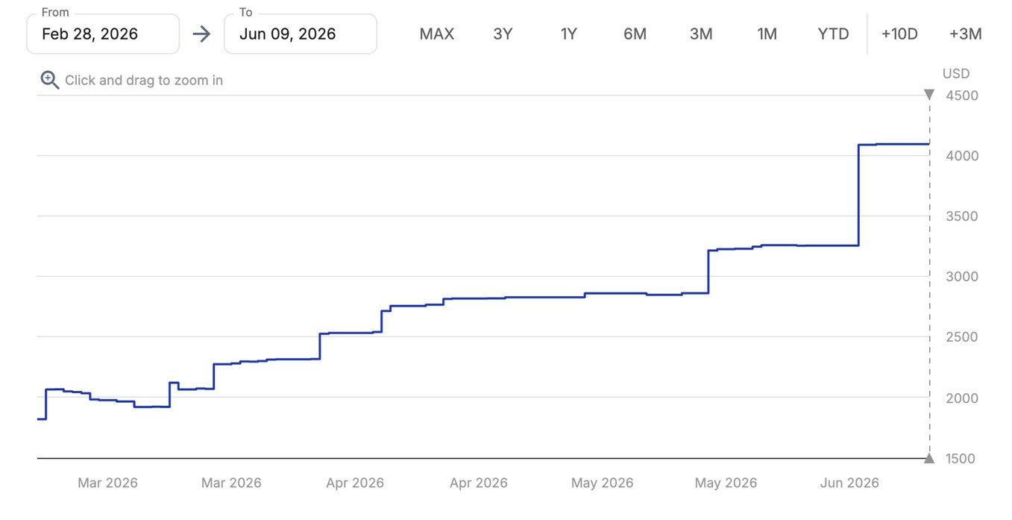Select the MAX time range
The image size is (1012, 520).
coord(437,34)
